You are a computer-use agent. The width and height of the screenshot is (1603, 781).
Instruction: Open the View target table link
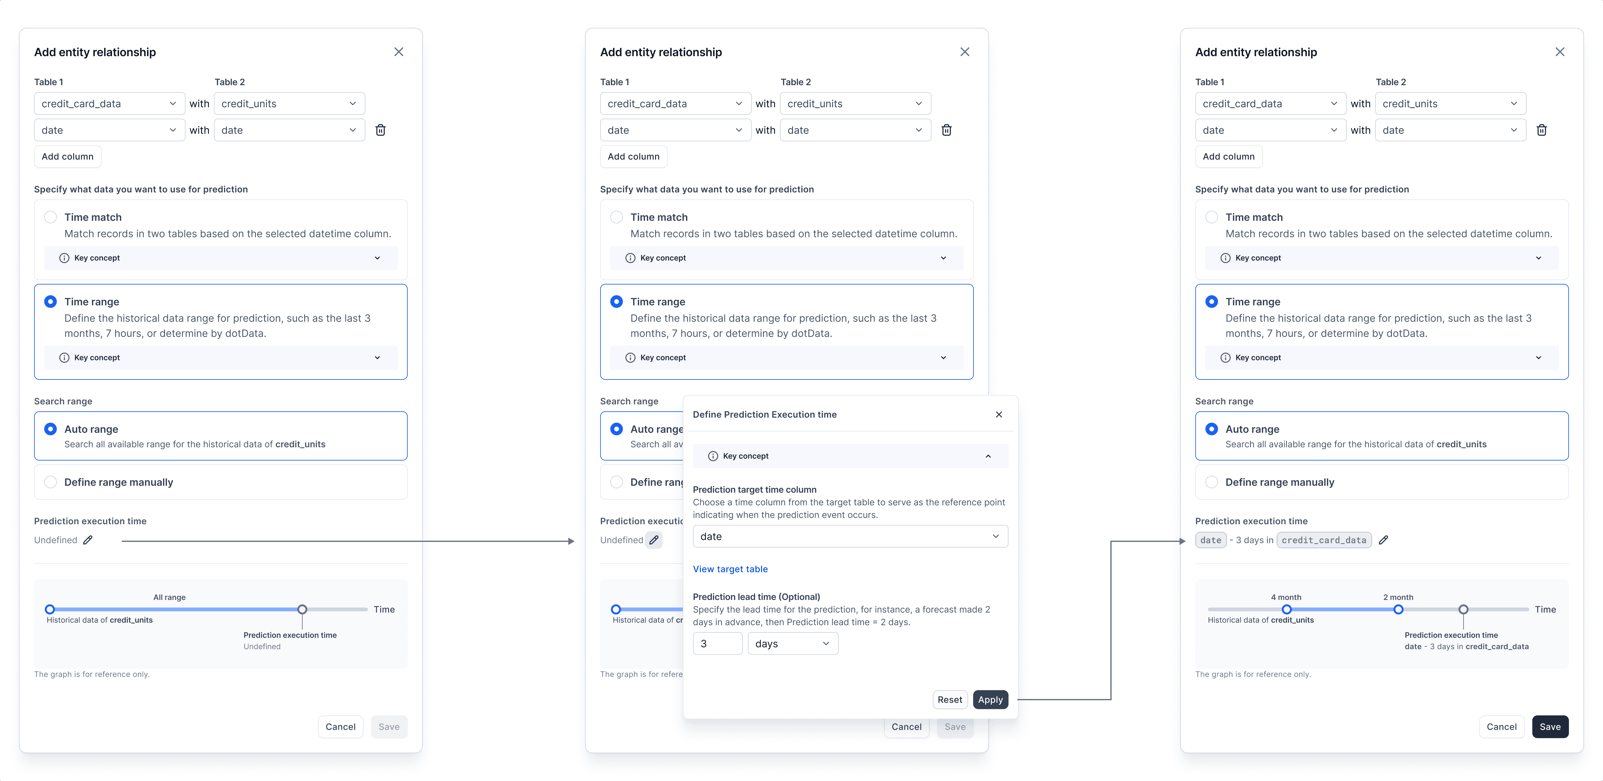(730, 568)
